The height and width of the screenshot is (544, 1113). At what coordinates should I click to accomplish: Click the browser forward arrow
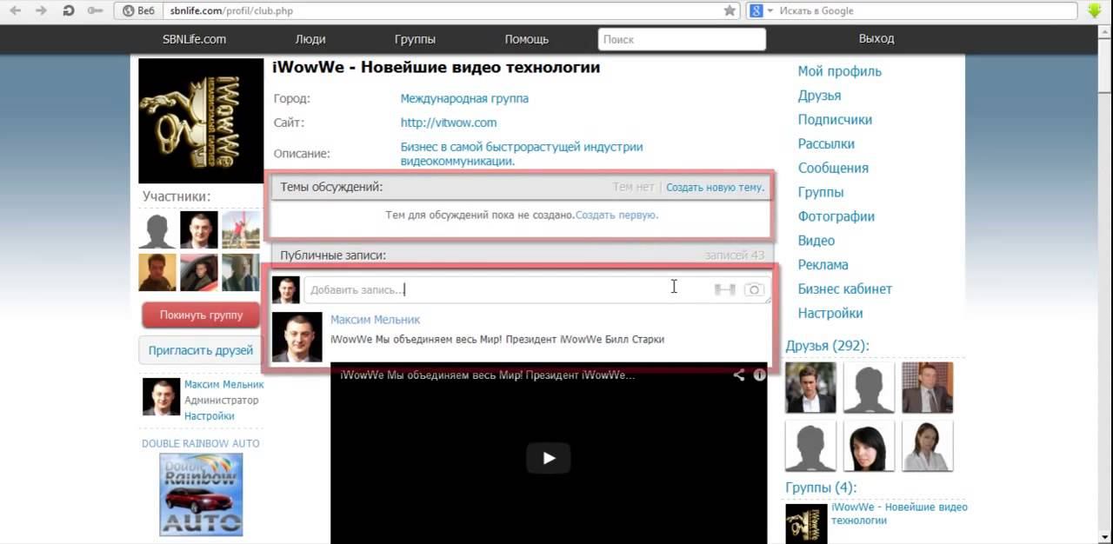pos(42,10)
